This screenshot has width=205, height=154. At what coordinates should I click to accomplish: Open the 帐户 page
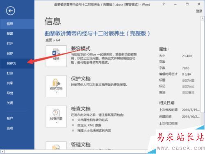[x=17, y=118]
